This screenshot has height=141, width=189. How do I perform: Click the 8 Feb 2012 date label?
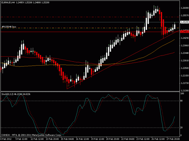(6, 139)
